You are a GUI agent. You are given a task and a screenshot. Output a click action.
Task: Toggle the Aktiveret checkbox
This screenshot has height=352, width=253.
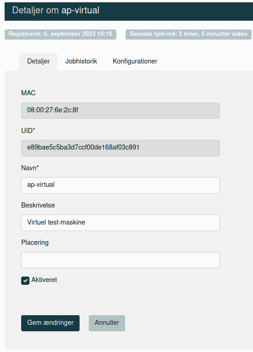tap(25, 281)
